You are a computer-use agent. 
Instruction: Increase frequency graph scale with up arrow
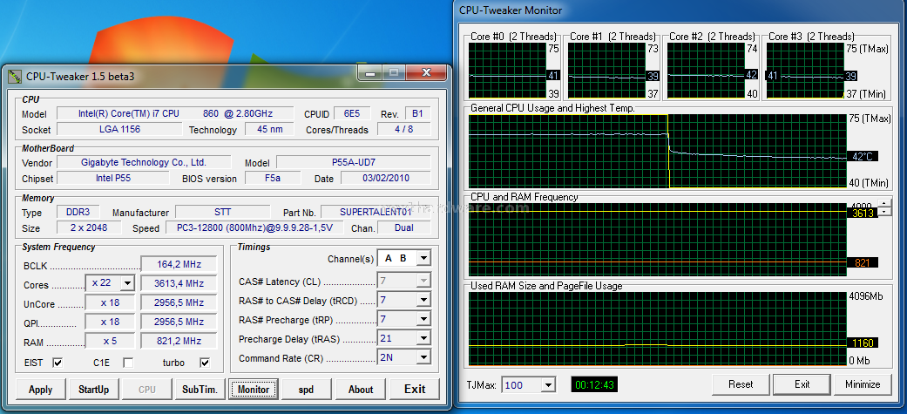coord(885,203)
